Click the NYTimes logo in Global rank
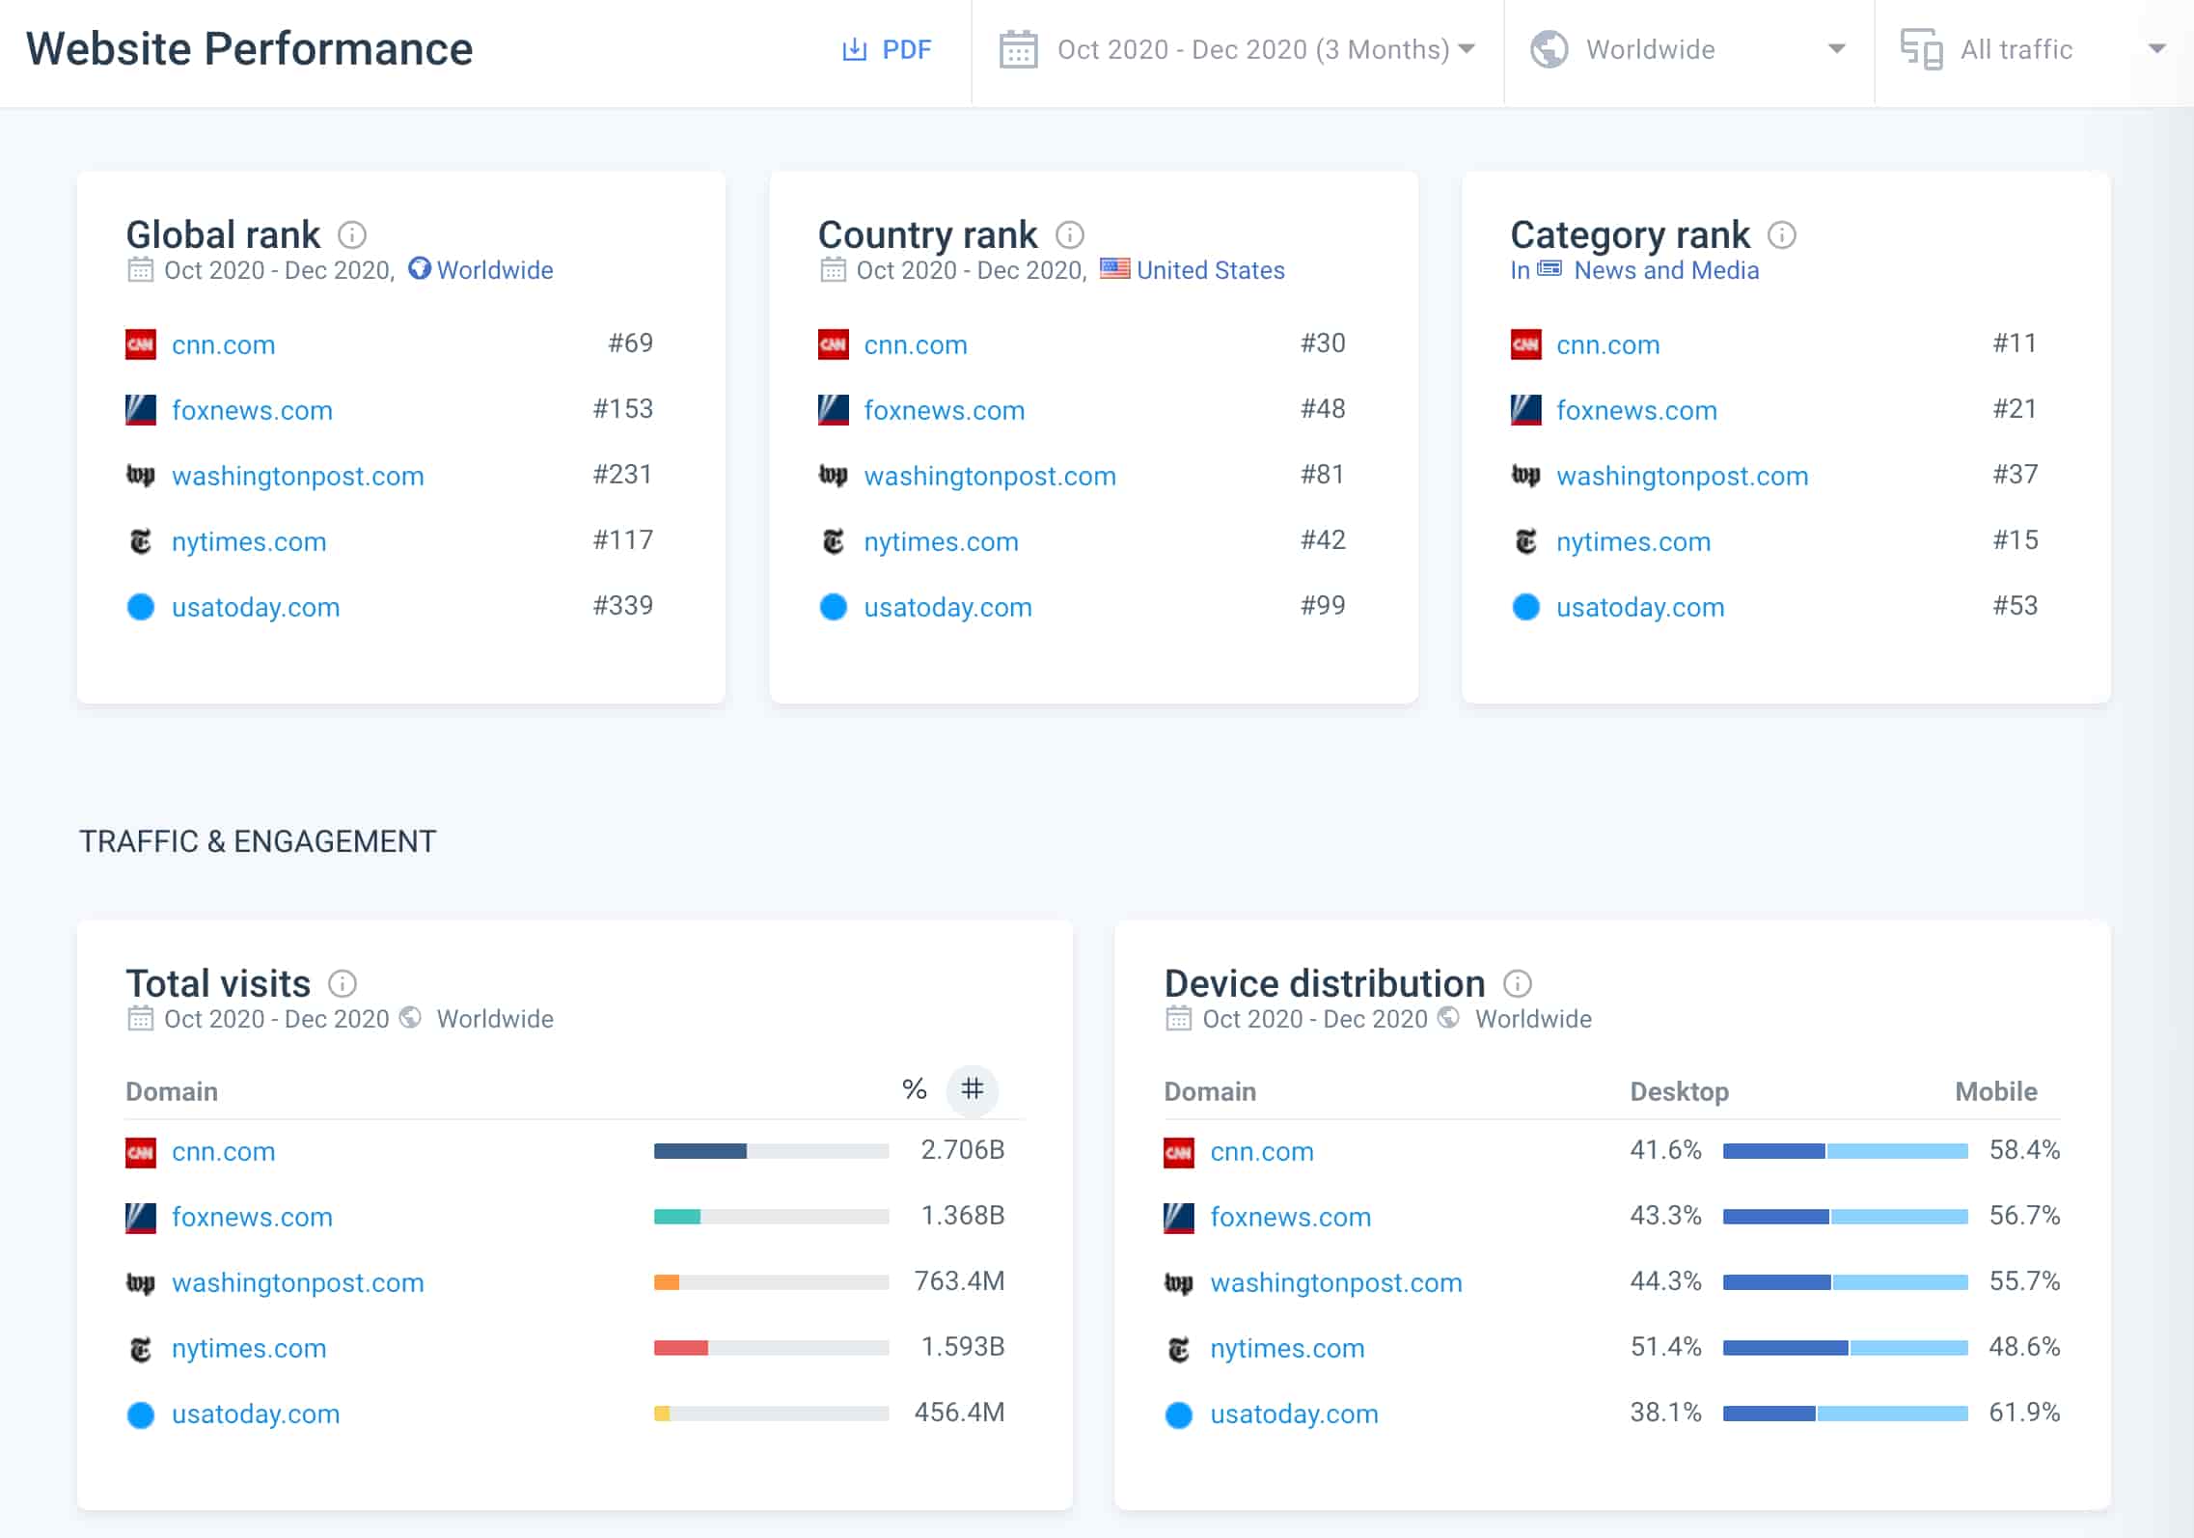The height and width of the screenshot is (1538, 2194). pyautogui.click(x=141, y=541)
